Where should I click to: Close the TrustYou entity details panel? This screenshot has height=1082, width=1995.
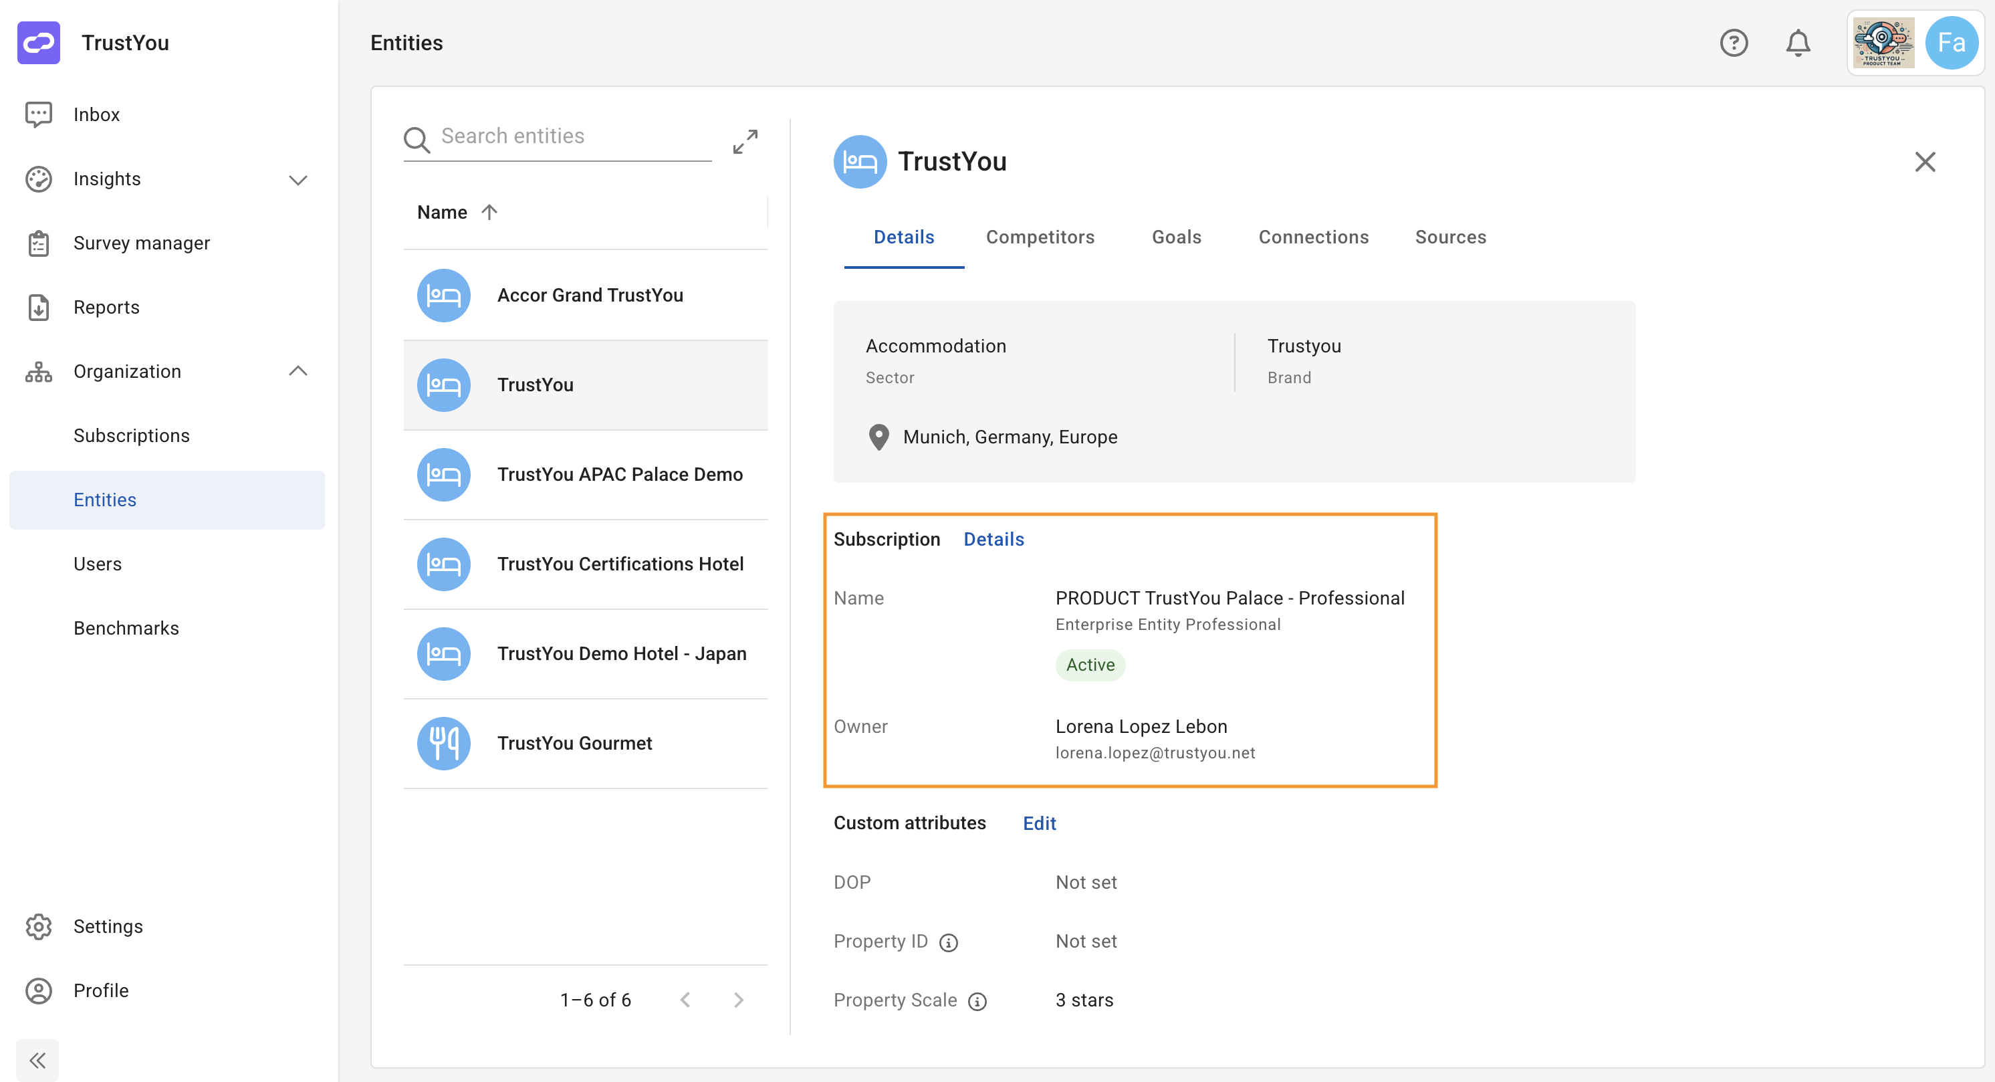1925,162
